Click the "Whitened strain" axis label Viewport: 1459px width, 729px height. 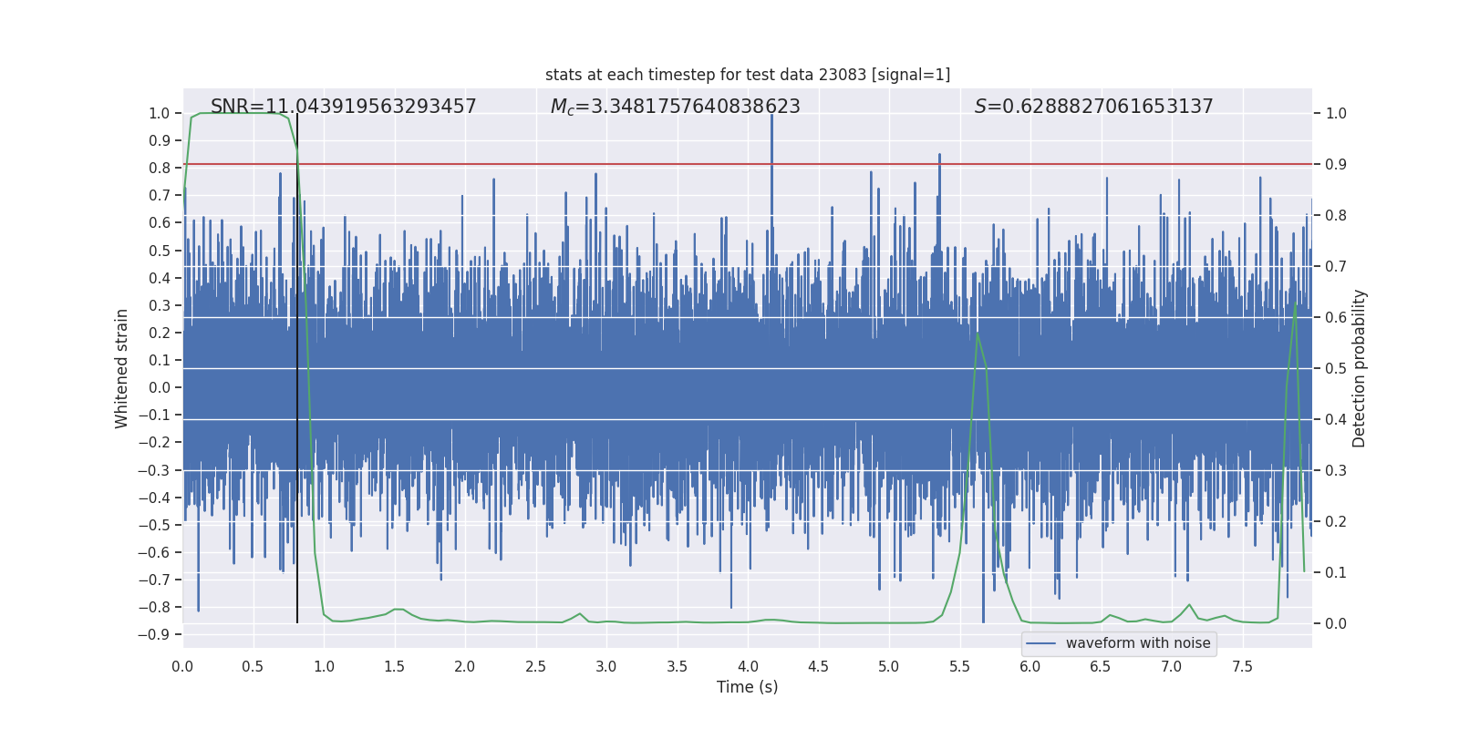[122, 368]
